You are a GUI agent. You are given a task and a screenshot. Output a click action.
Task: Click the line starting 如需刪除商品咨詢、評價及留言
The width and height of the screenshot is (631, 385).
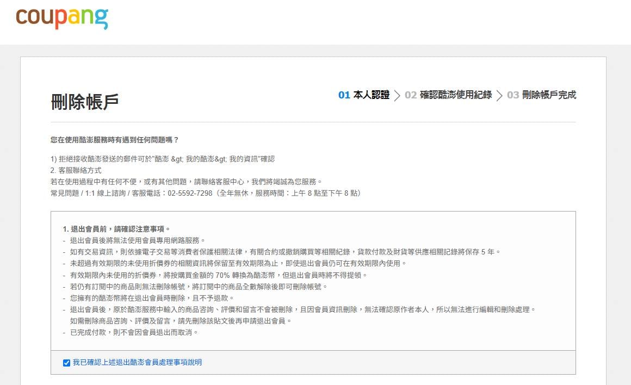tap(181, 321)
